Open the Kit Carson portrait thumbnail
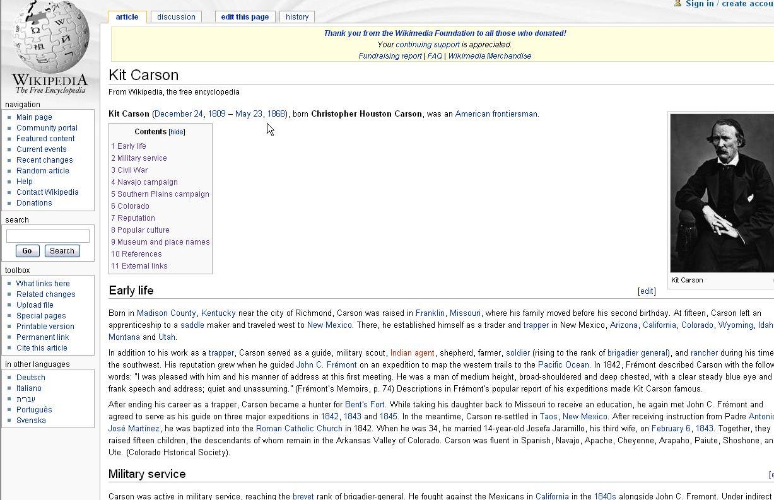 click(722, 193)
